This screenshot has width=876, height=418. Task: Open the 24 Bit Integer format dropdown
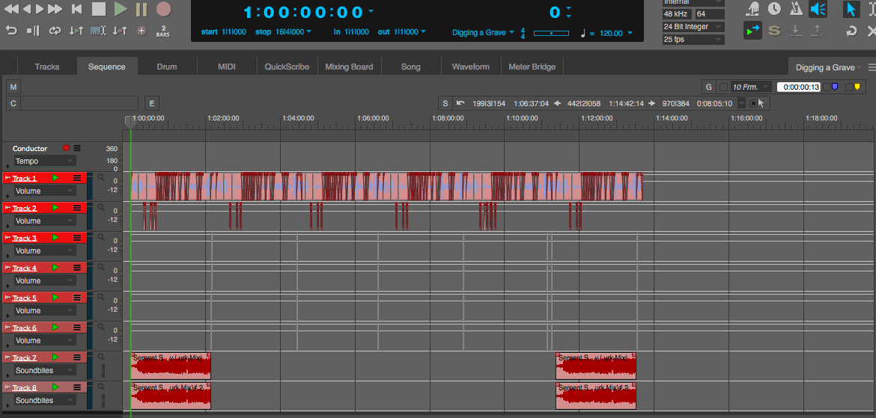tap(693, 27)
